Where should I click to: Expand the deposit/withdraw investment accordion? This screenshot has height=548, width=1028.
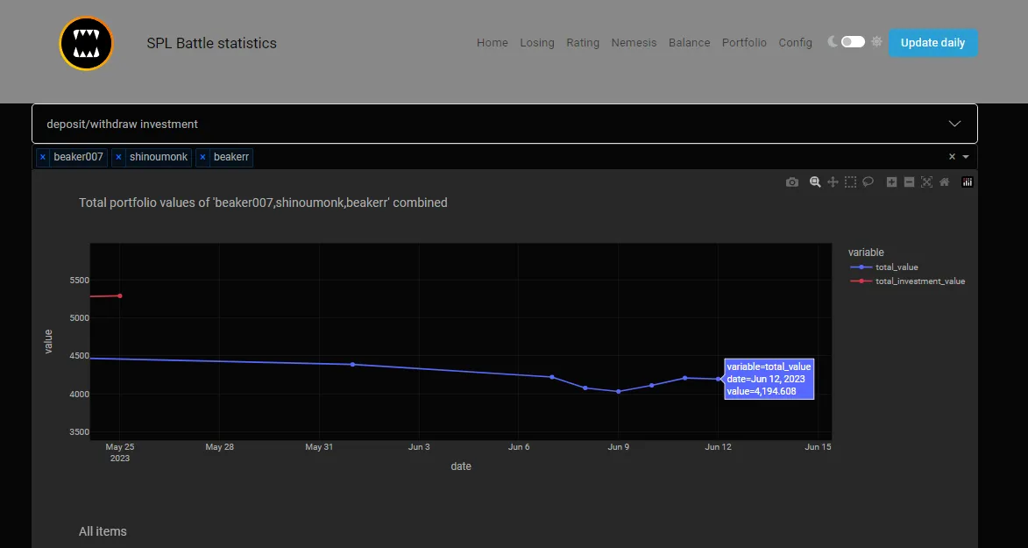pyautogui.click(x=504, y=124)
